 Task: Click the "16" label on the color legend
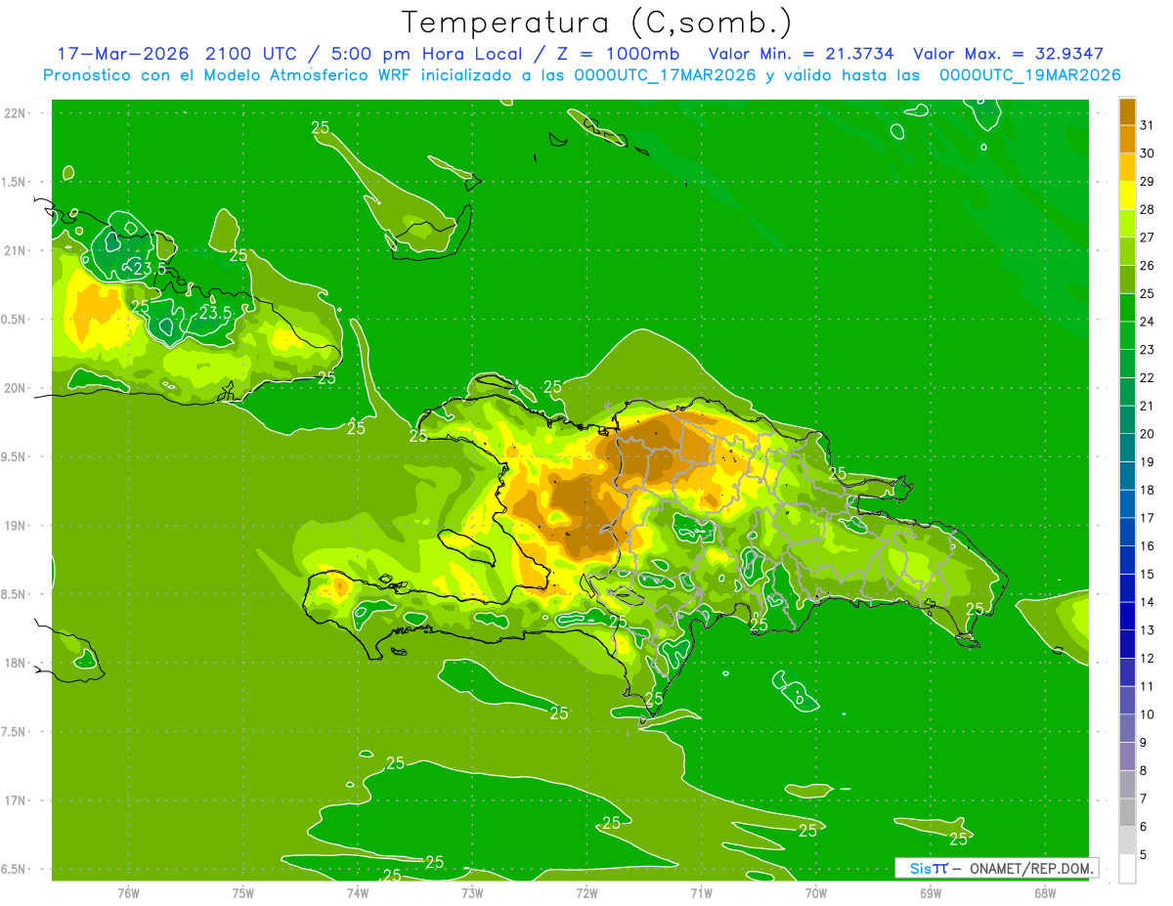[x=1148, y=546]
